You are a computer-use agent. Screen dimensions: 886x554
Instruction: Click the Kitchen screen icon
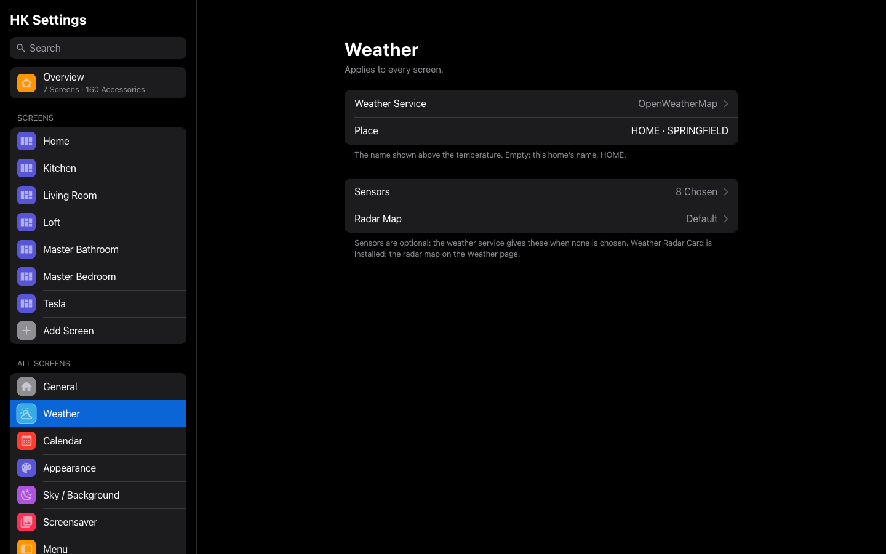coord(26,168)
